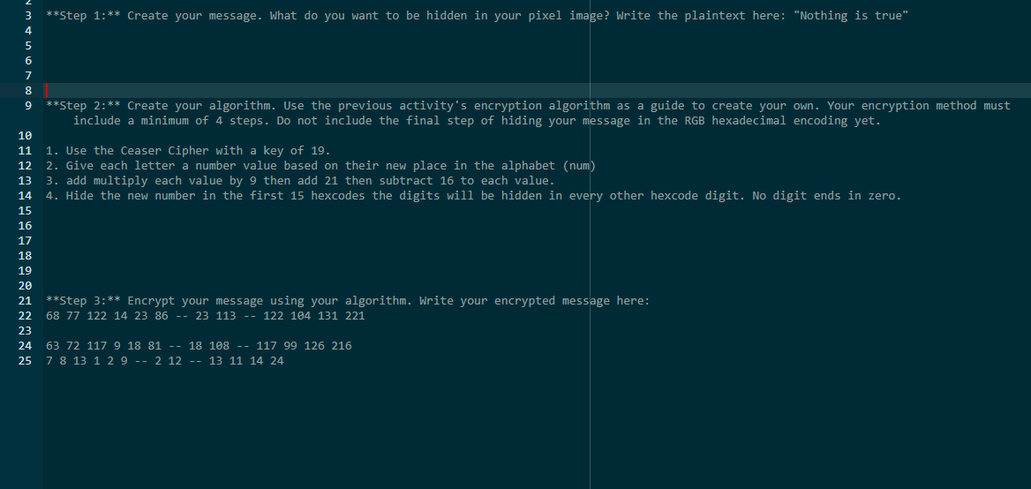Place cursor on the "Ceaser Cipher" step line
This screenshot has width=1031, height=489.
187,151
